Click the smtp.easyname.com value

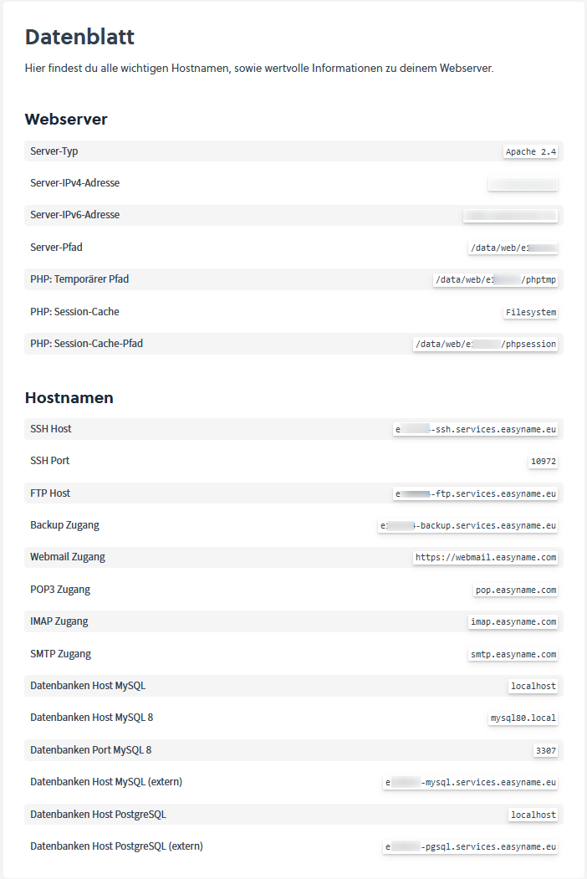tap(513, 654)
